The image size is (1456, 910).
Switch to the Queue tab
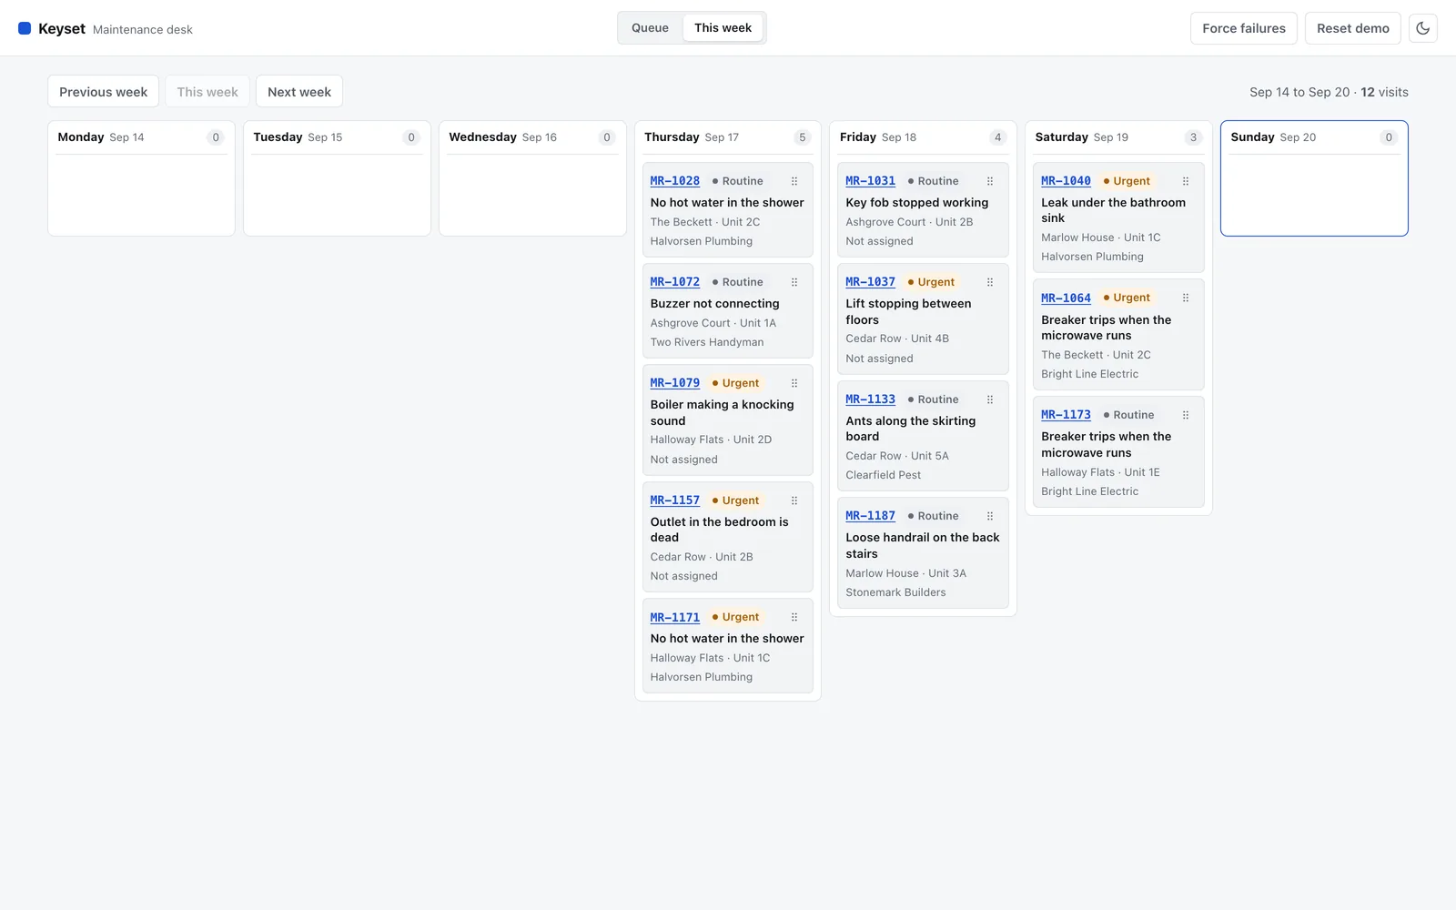point(650,28)
